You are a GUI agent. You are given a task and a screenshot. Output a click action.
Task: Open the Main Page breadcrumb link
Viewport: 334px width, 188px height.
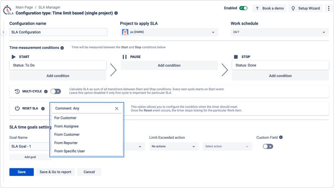[24, 7]
